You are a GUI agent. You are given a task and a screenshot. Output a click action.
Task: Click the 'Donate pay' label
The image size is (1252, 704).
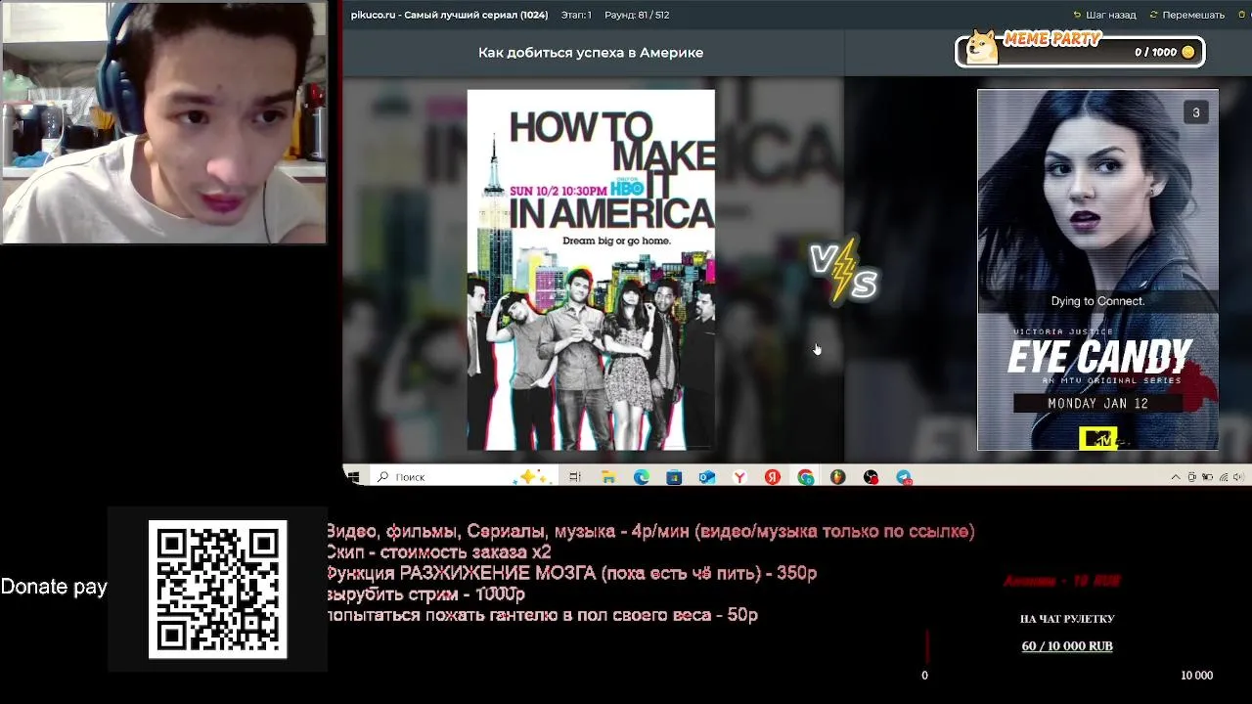(54, 587)
